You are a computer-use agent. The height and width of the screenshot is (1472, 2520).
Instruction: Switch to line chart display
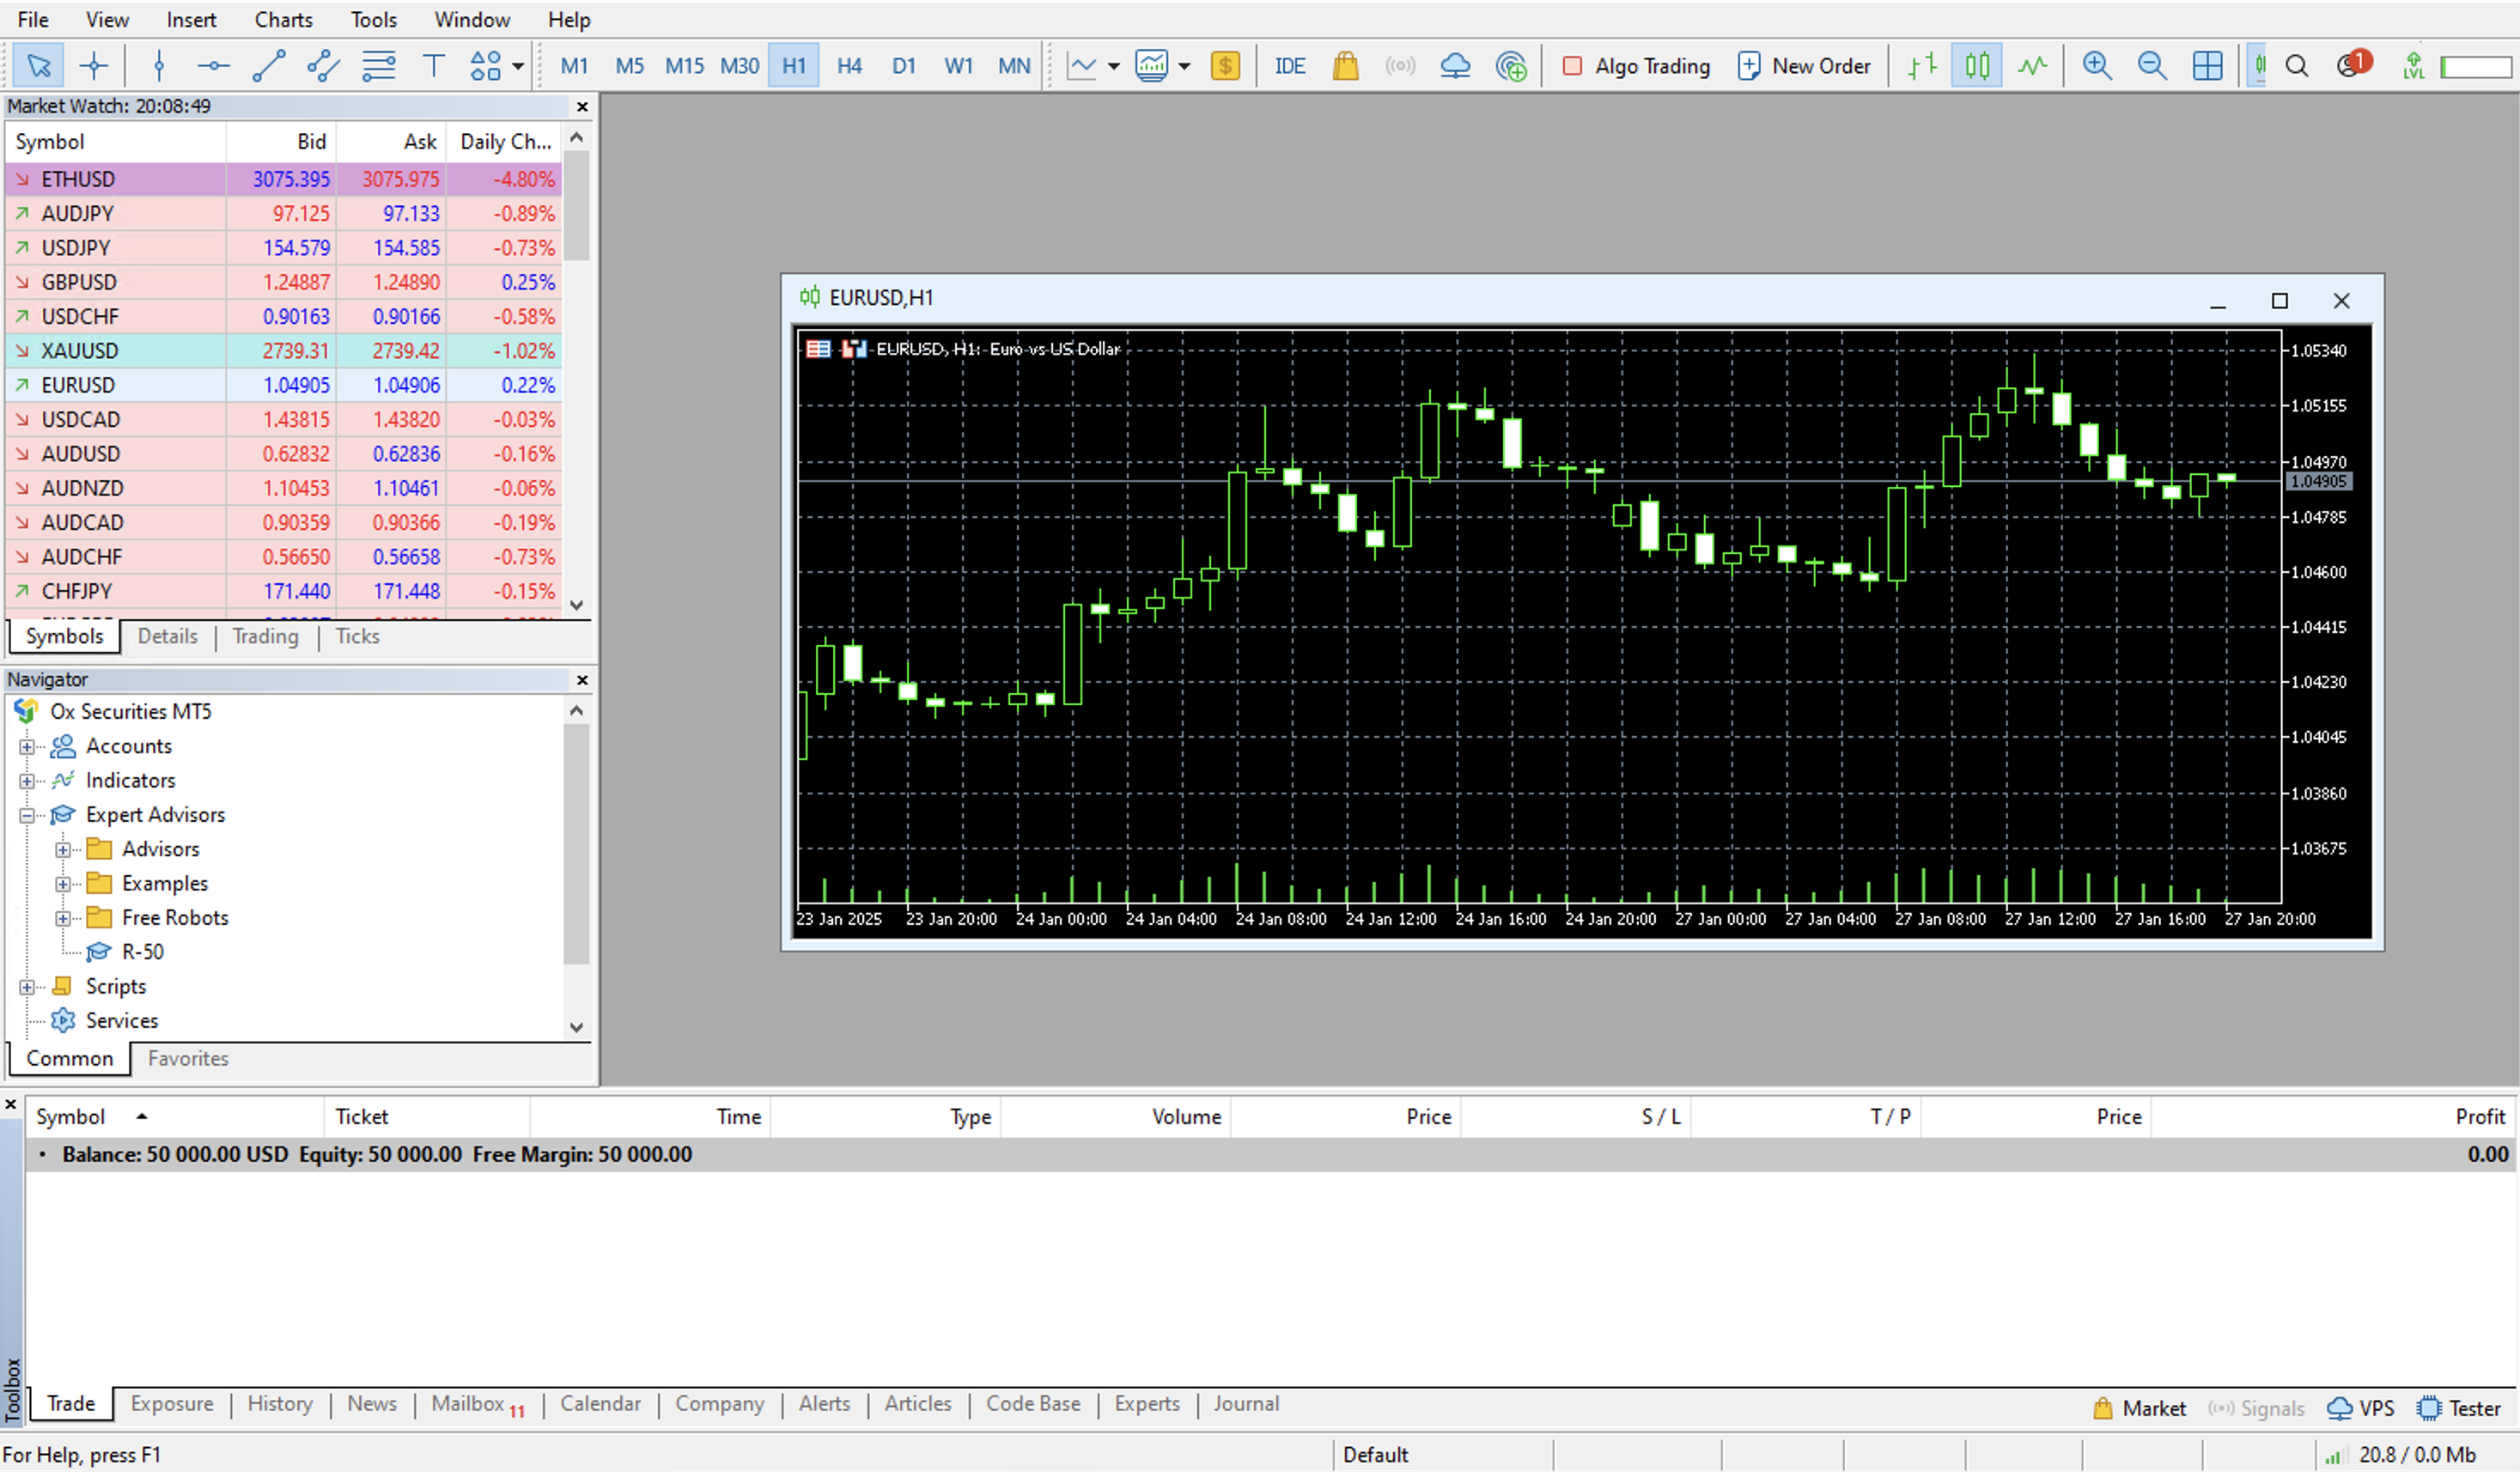(2032, 66)
